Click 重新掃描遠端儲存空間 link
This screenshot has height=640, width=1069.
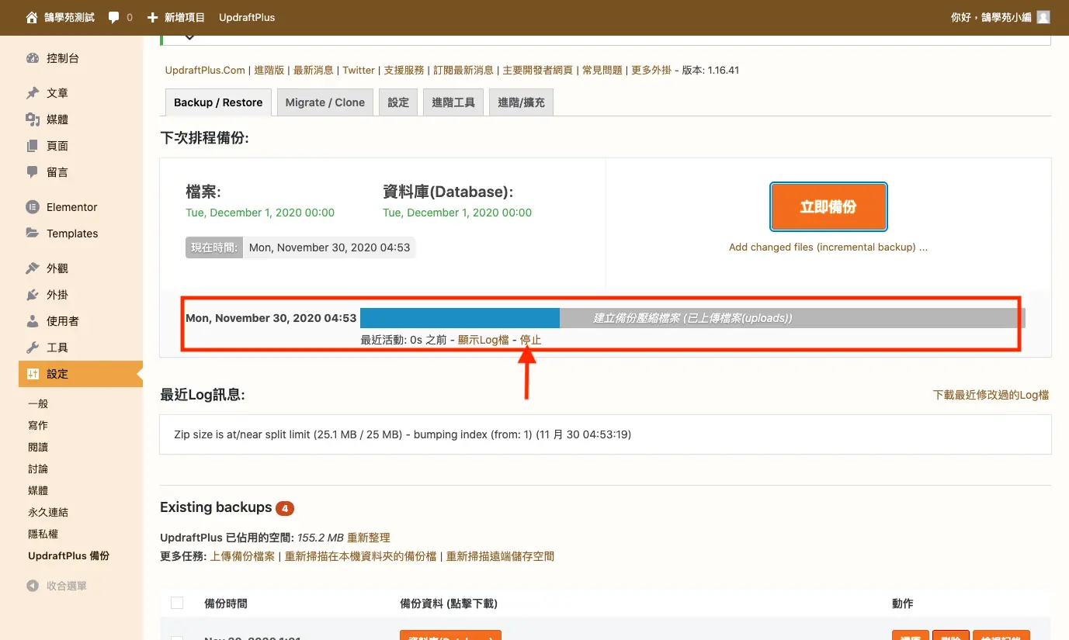[x=500, y=556]
